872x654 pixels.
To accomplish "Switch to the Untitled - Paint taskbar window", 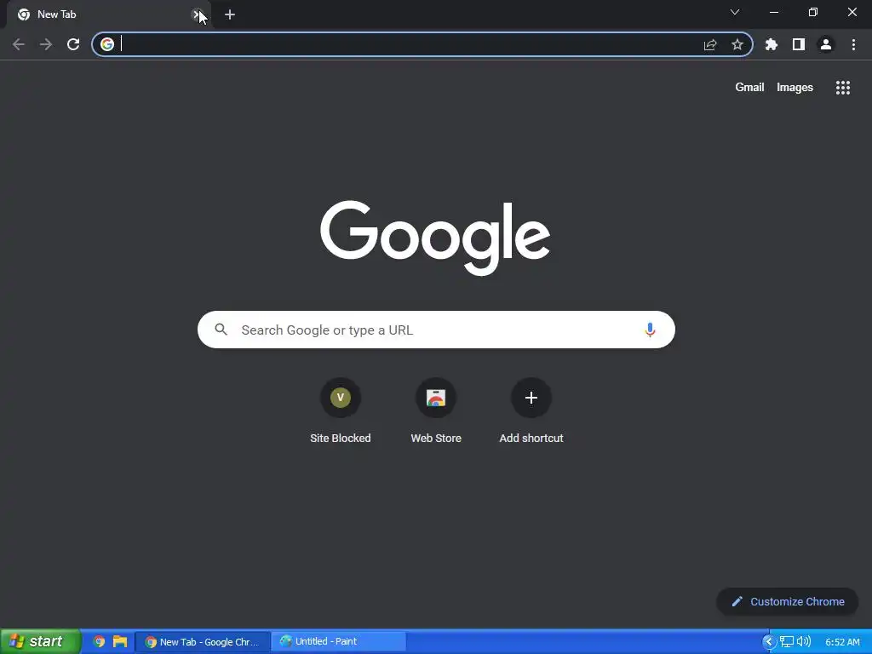I will 338,642.
